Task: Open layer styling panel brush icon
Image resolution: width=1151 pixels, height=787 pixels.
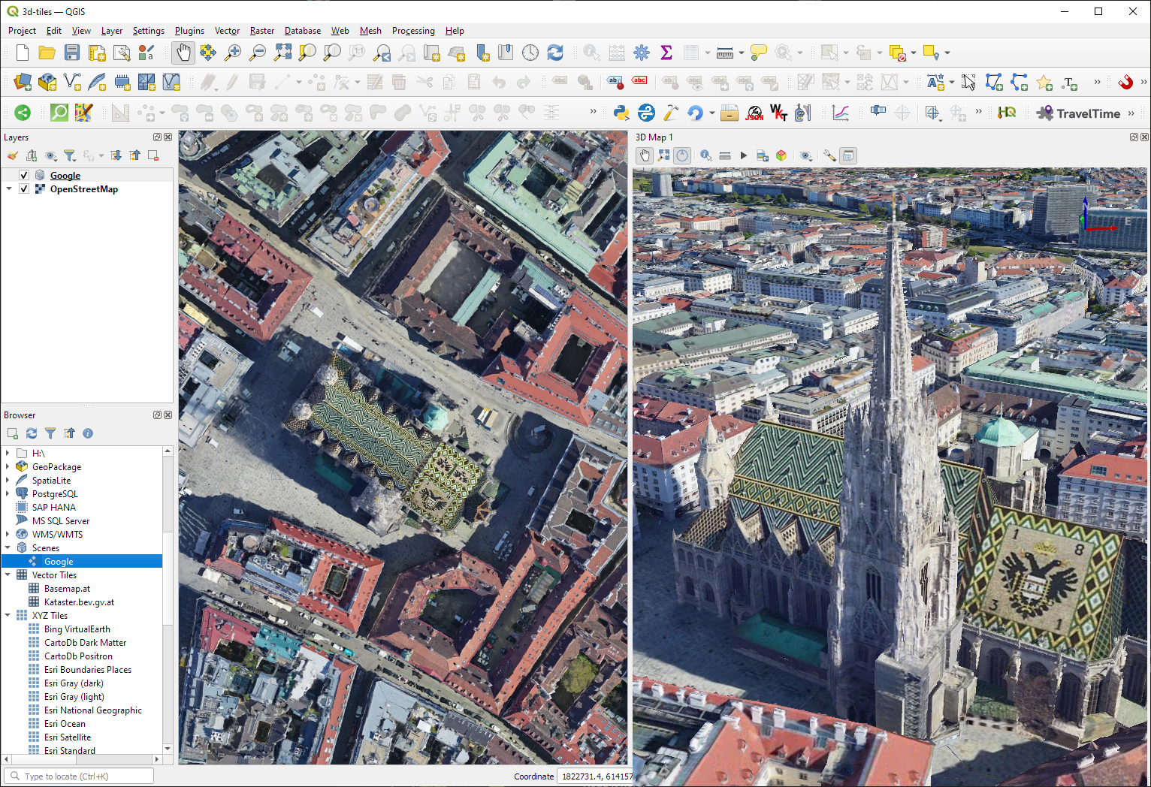Action: point(13,155)
